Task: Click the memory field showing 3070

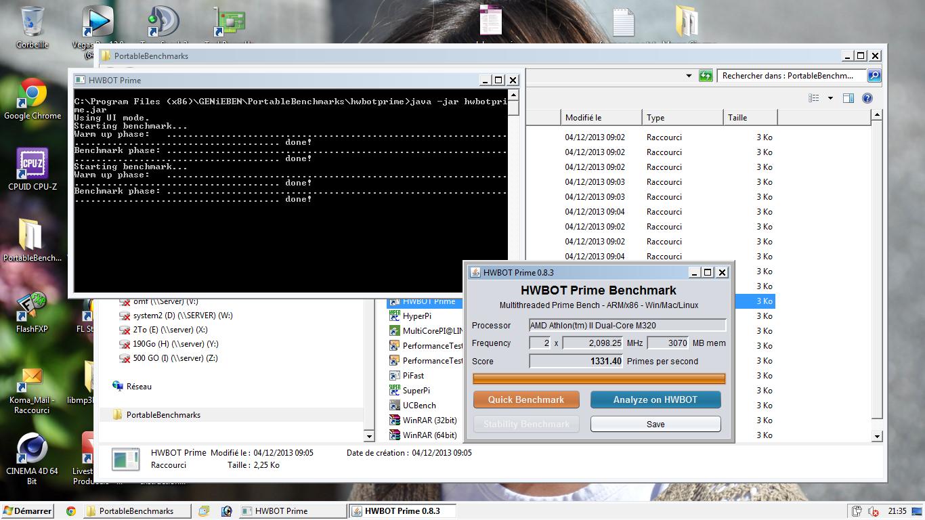Action: pyautogui.click(x=668, y=343)
